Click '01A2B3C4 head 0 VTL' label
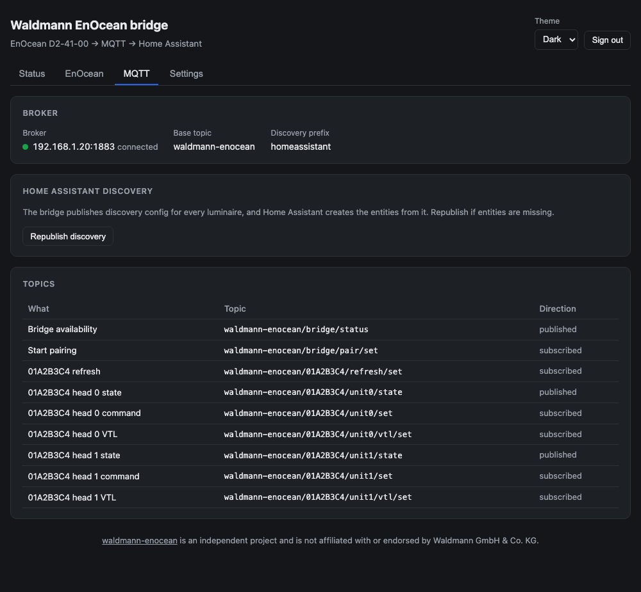The width and height of the screenshot is (641, 592). point(72,434)
